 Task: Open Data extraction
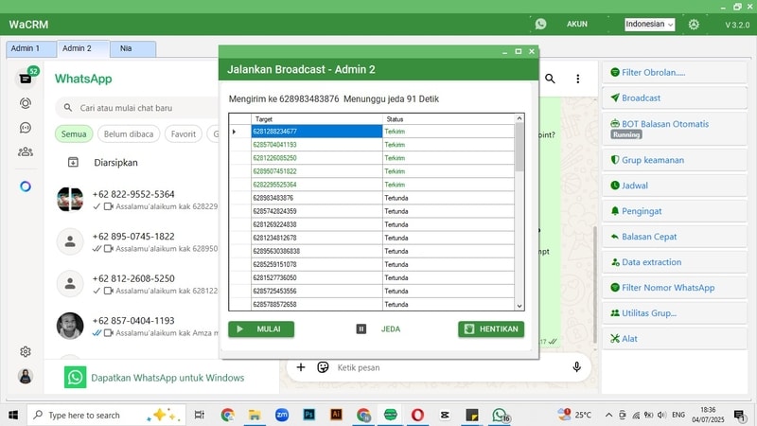(x=675, y=262)
